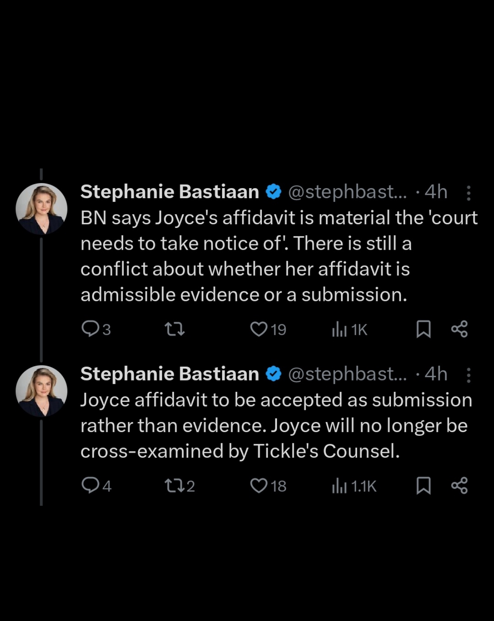The image size is (494, 621).
Task: View analytics showing 1K views
Action: (x=349, y=330)
